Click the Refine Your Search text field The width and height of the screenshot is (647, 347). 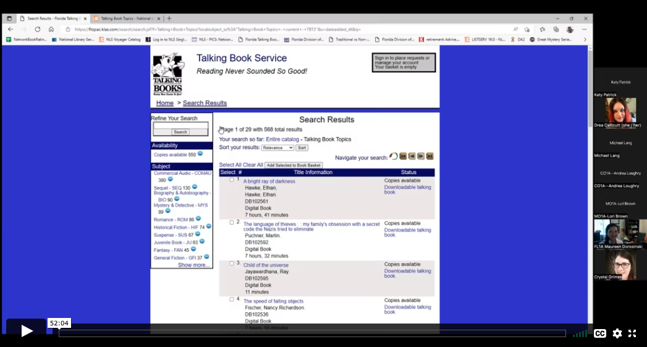pos(180,125)
